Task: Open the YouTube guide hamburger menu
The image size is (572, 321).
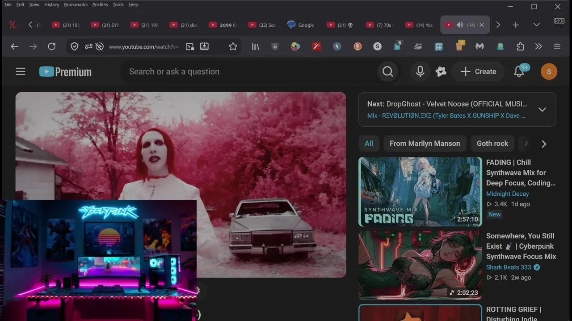Action: [x=21, y=71]
